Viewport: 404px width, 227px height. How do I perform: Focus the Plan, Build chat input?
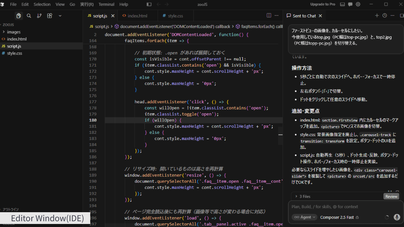346,207
